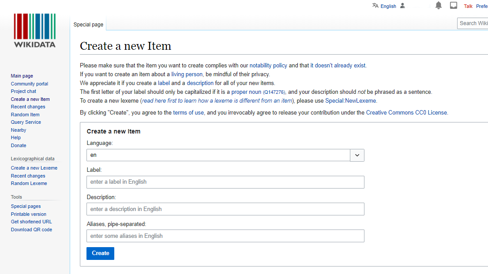Click the user profile icon
Screen dimensions: 488x274
pos(402,6)
